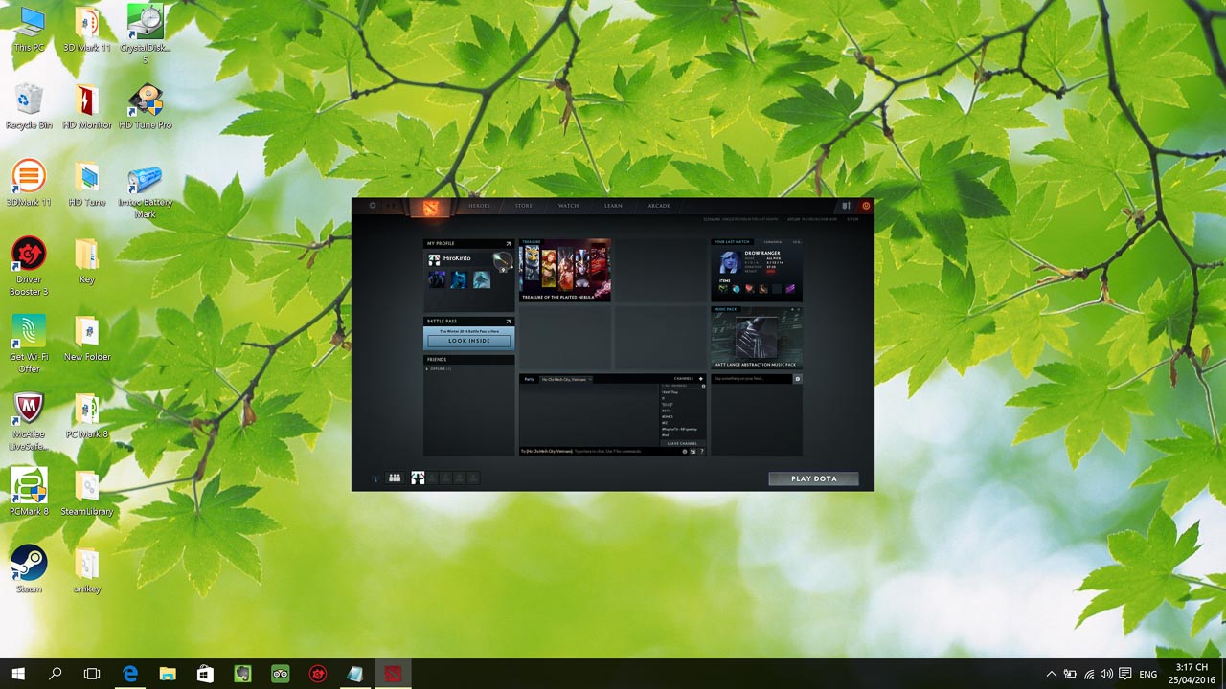The image size is (1226, 689).
Task: Open the Dota 2 settings gear icon
Action: pyautogui.click(x=371, y=204)
